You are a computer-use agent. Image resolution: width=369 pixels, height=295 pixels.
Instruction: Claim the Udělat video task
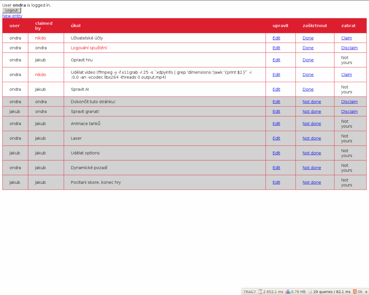(x=347, y=75)
